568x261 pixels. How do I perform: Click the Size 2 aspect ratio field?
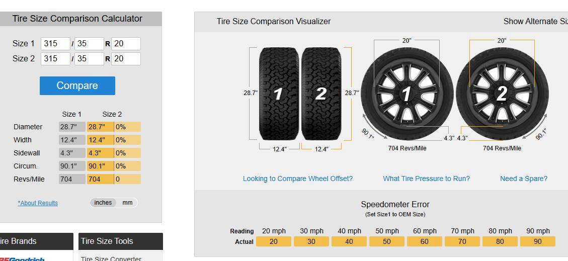pyautogui.click(x=90, y=59)
